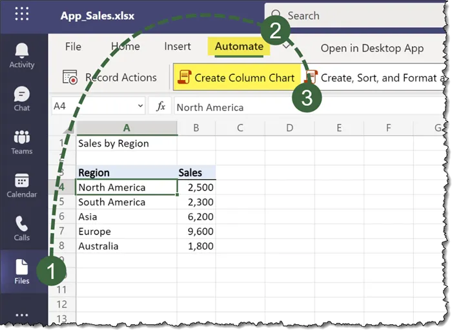
Task: Open Calendar in the sidebar
Action: pyautogui.click(x=22, y=185)
